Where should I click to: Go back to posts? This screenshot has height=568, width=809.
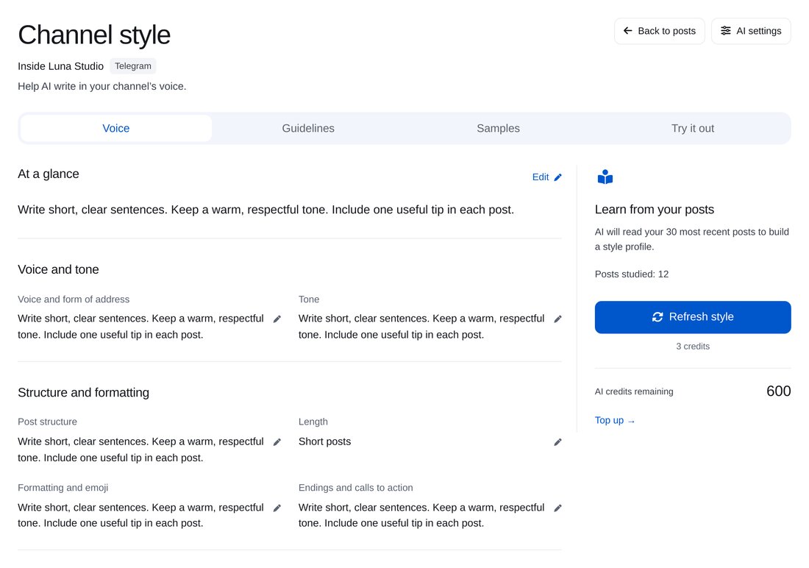click(660, 31)
